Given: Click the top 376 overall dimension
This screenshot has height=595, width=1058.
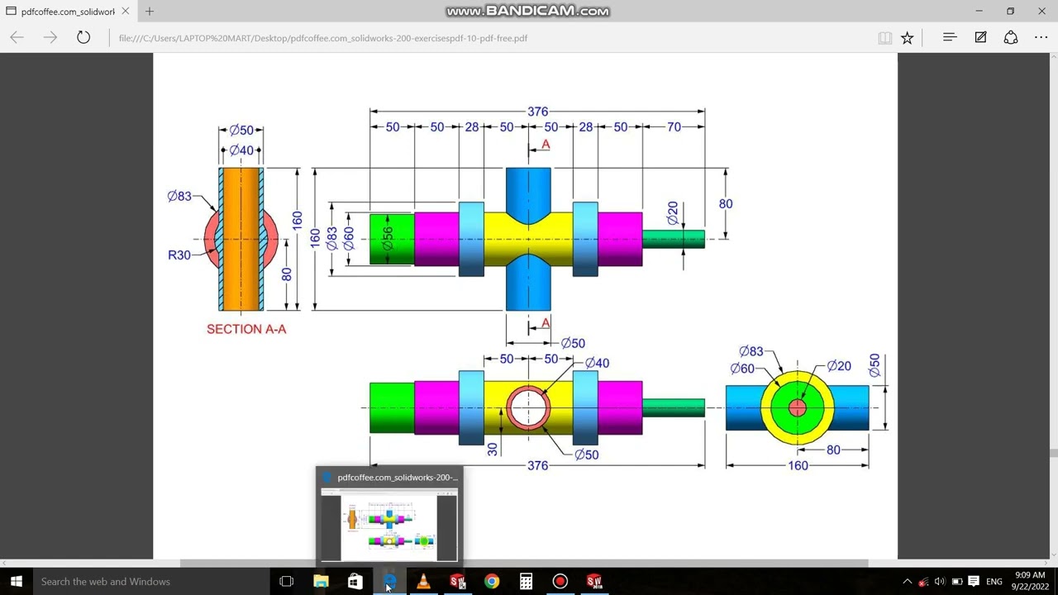Looking at the screenshot, I should (x=537, y=112).
